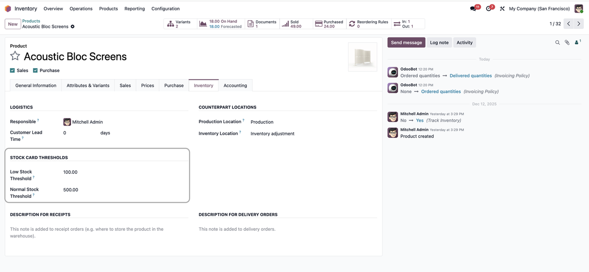Click the Odoo Inventory app logo icon

[8, 8]
